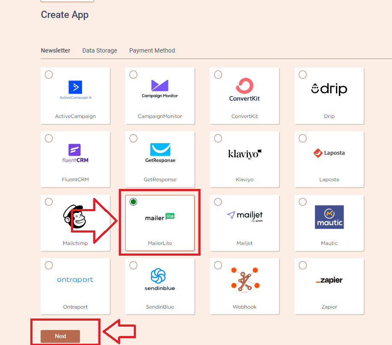Click the Ontraport logo

[x=75, y=280]
